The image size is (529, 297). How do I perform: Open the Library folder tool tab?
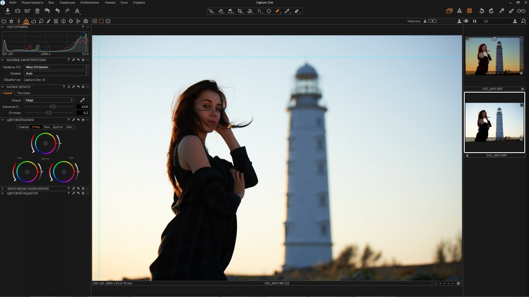point(4,21)
